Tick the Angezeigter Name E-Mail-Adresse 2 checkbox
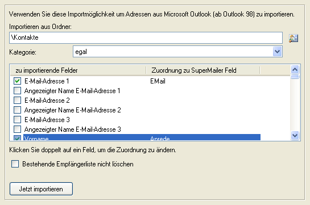The height and width of the screenshot is (205, 310). (17, 110)
